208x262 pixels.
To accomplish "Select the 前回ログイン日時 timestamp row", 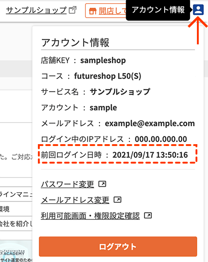I will click(x=117, y=154).
